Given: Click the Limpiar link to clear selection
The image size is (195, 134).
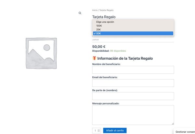Looking at the screenshot, I should [x=96, y=40].
